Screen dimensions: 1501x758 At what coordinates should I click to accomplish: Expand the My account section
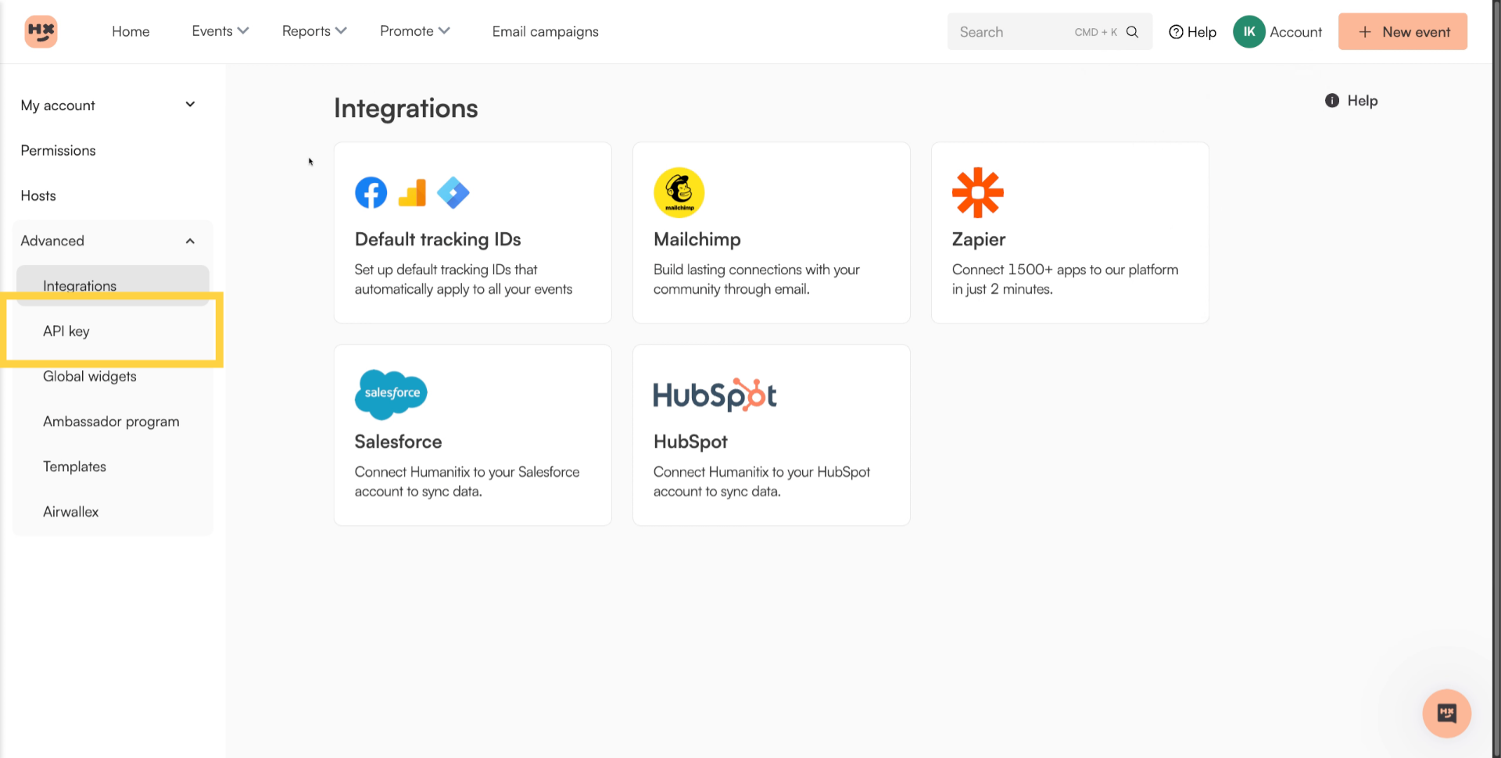190,105
